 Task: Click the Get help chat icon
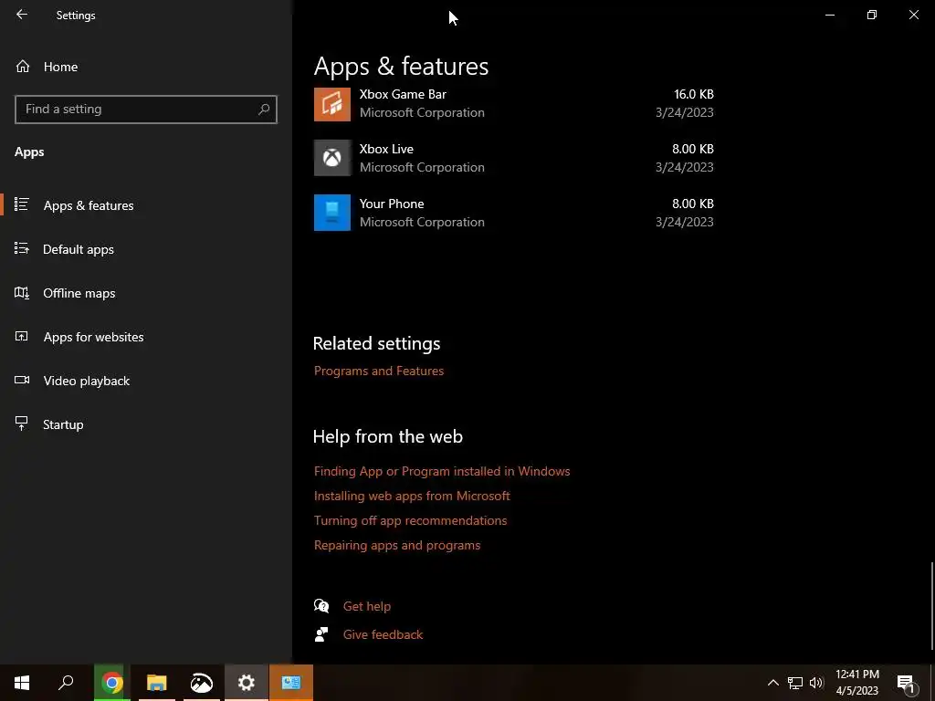pyautogui.click(x=321, y=606)
